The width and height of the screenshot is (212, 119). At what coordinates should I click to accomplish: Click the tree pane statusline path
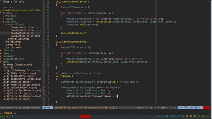20,107
